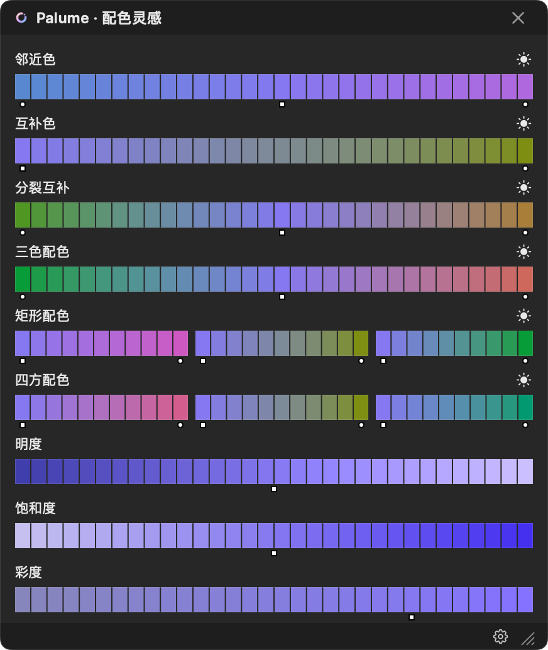Image resolution: width=548 pixels, height=650 pixels.
Task: Pick the olive green end swatch in 互补色
Action: 525,151
